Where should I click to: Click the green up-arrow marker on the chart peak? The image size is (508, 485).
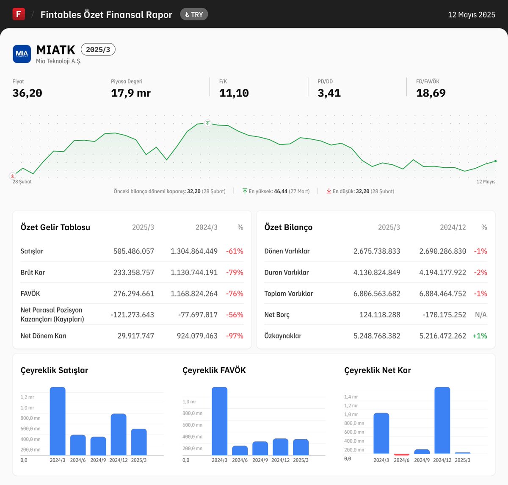[207, 123]
